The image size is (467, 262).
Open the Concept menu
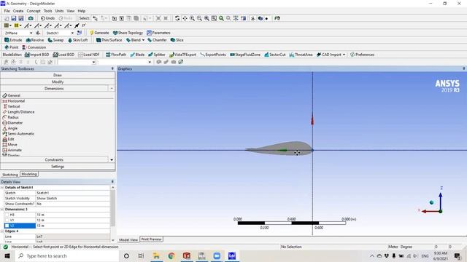click(x=34, y=11)
